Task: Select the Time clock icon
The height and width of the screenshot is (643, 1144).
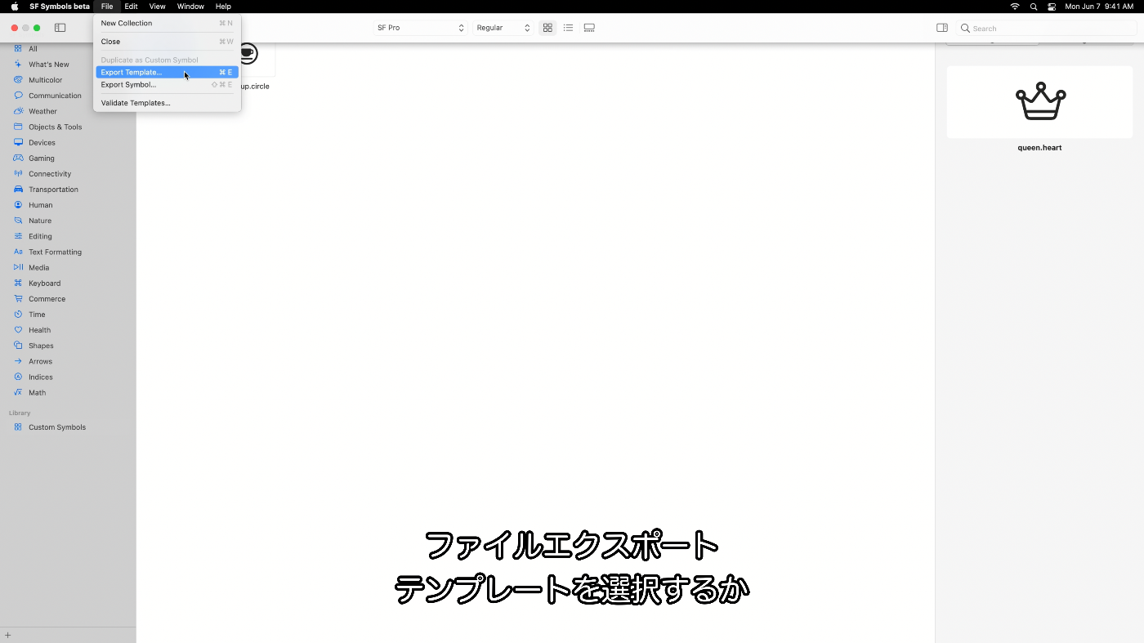Action: (x=18, y=315)
